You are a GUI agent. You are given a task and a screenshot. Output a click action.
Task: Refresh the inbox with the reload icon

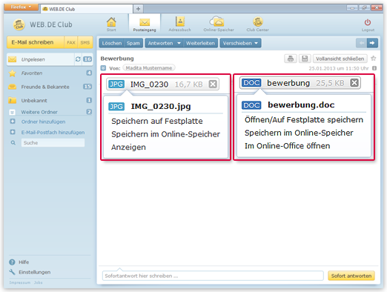(x=78, y=59)
